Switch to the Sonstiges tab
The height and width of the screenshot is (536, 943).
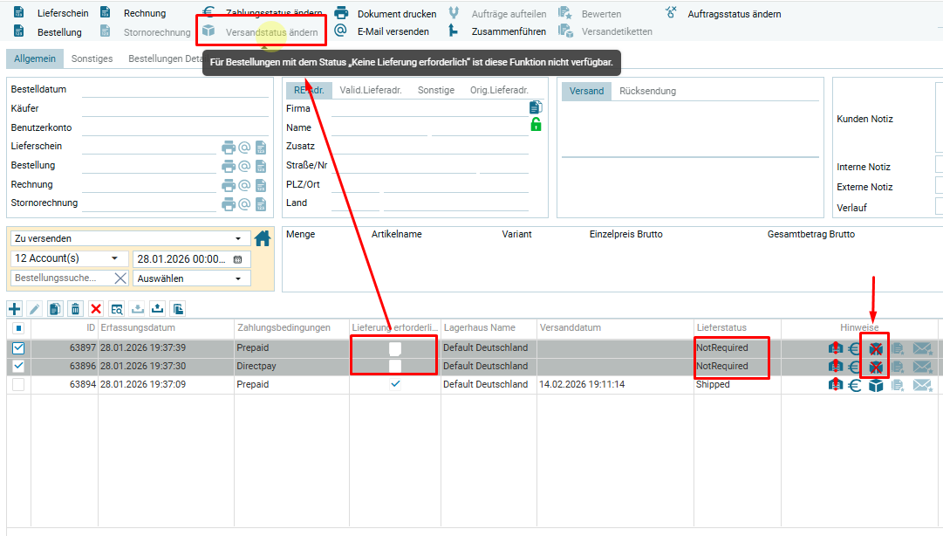92,58
